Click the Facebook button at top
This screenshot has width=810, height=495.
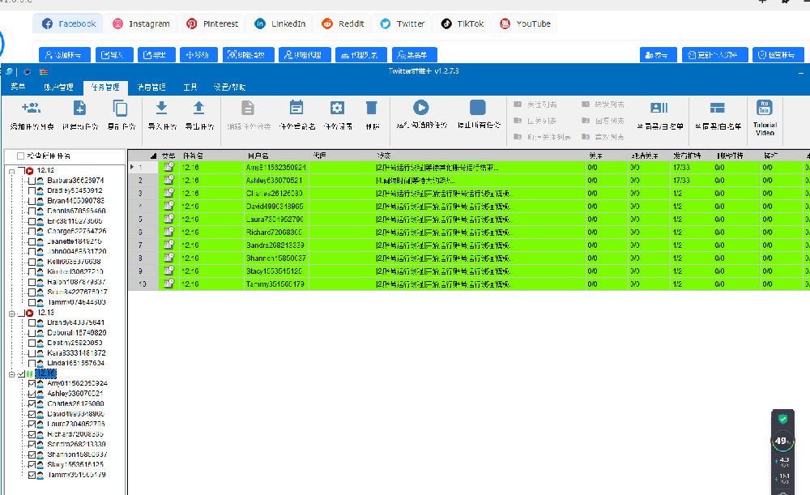[68, 23]
